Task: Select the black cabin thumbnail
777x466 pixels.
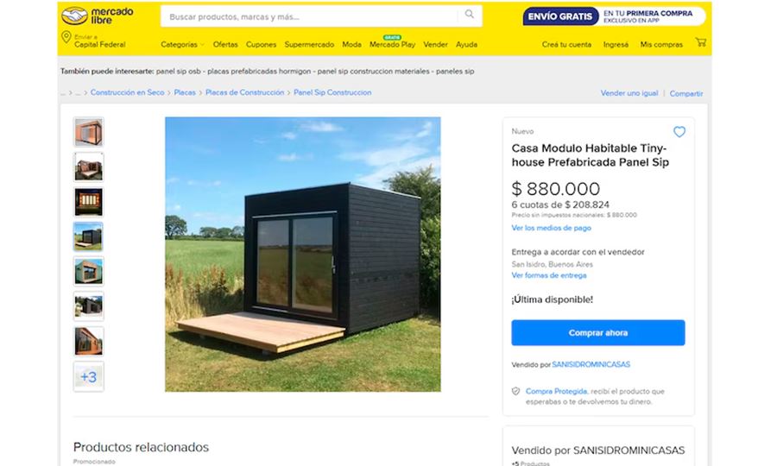Action: point(89,236)
